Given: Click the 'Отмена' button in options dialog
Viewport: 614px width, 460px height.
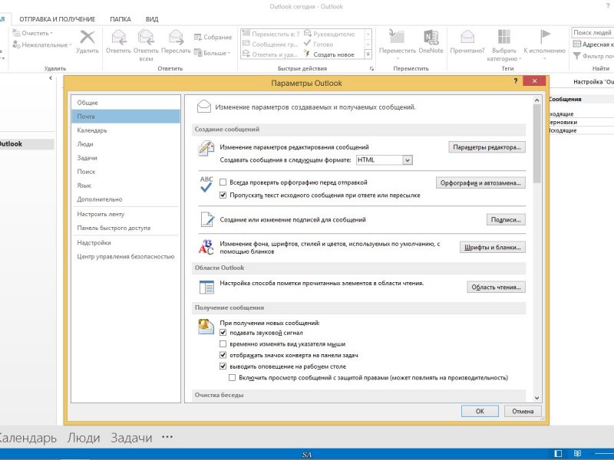Looking at the screenshot, I should tap(523, 411).
